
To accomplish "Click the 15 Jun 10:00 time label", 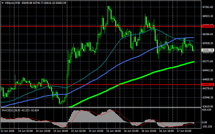I will pyautogui.click(x=96, y=131).
